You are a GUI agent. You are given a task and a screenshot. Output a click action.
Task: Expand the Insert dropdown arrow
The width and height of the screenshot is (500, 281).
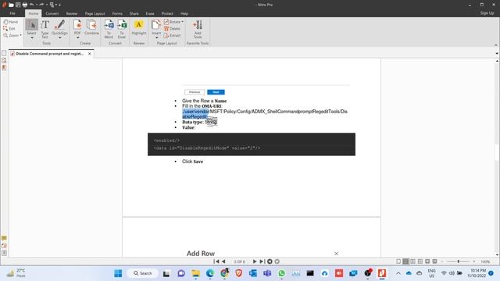156,38
